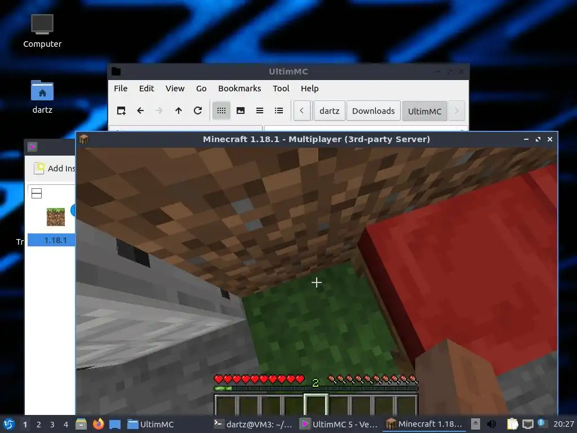This screenshot has width=577, height=433.
Task: Click the show desktop icon in taskbar
Action: [115, 424]
